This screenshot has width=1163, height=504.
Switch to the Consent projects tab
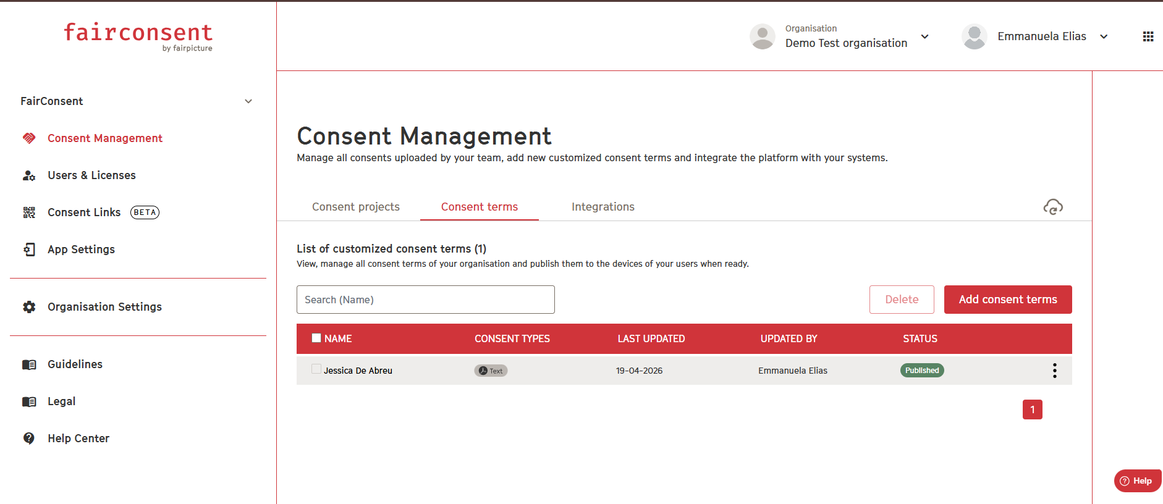tap(356, 207)
